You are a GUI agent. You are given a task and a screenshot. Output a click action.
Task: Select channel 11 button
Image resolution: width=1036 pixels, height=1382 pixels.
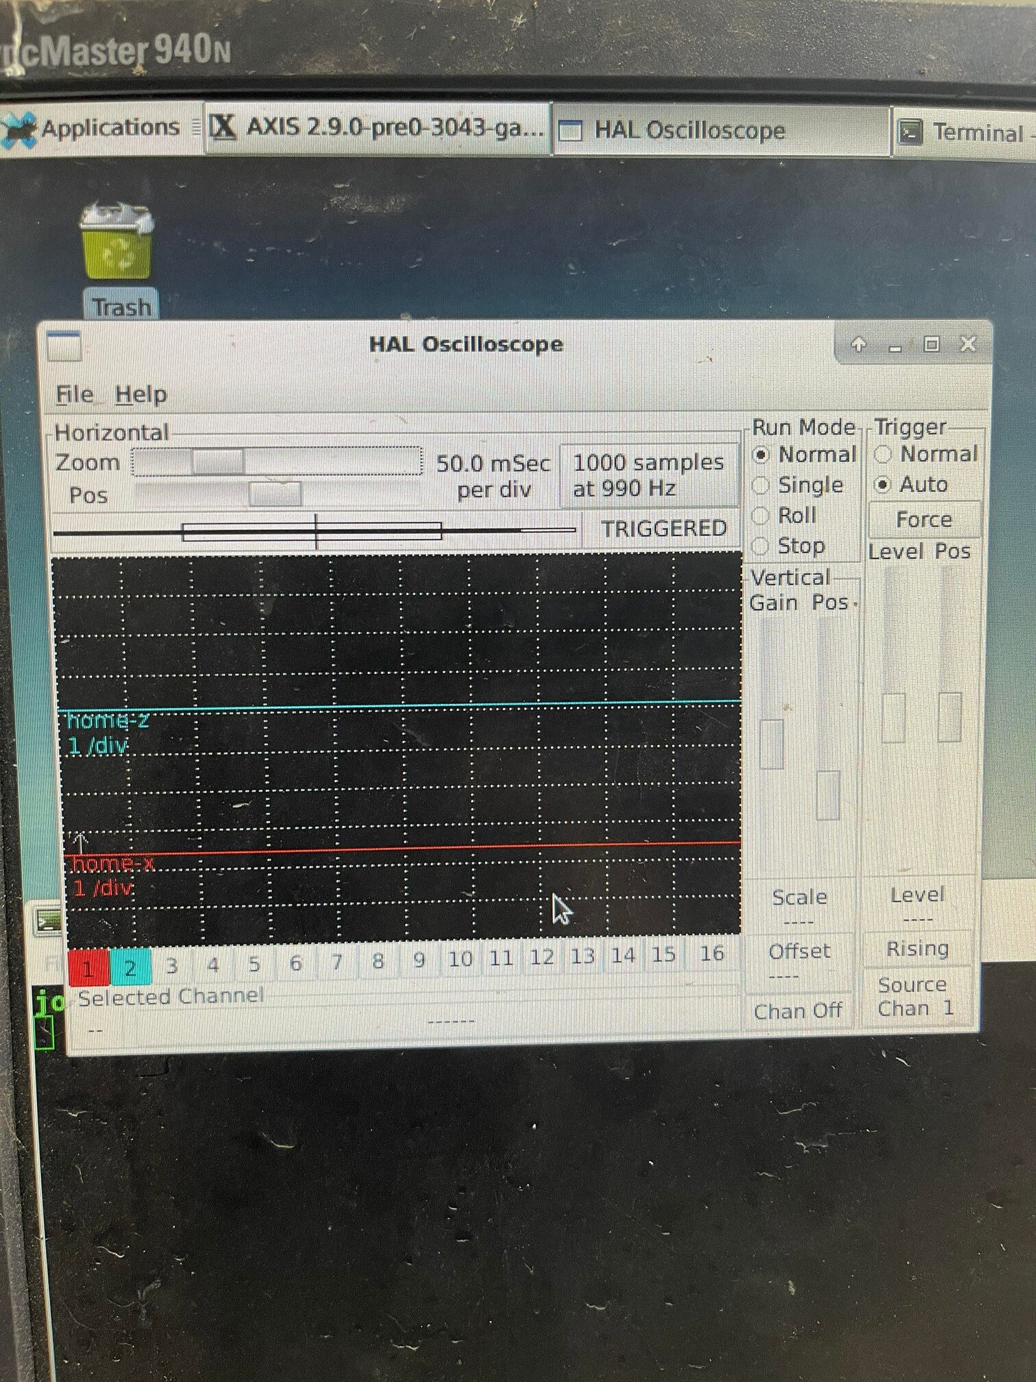point(501,957)
